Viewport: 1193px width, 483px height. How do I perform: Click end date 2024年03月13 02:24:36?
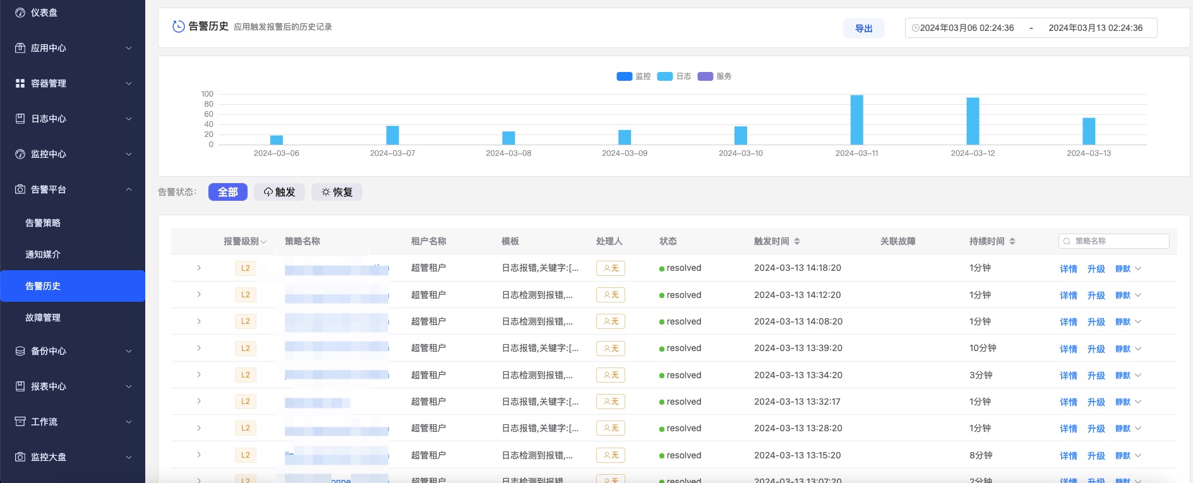pos(1096,28)
